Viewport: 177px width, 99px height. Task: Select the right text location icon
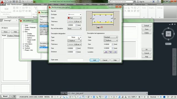point(115,52)
